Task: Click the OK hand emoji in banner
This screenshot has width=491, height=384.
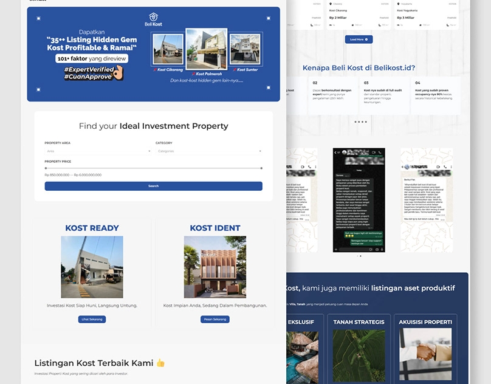Action: [x=118, y=73]
